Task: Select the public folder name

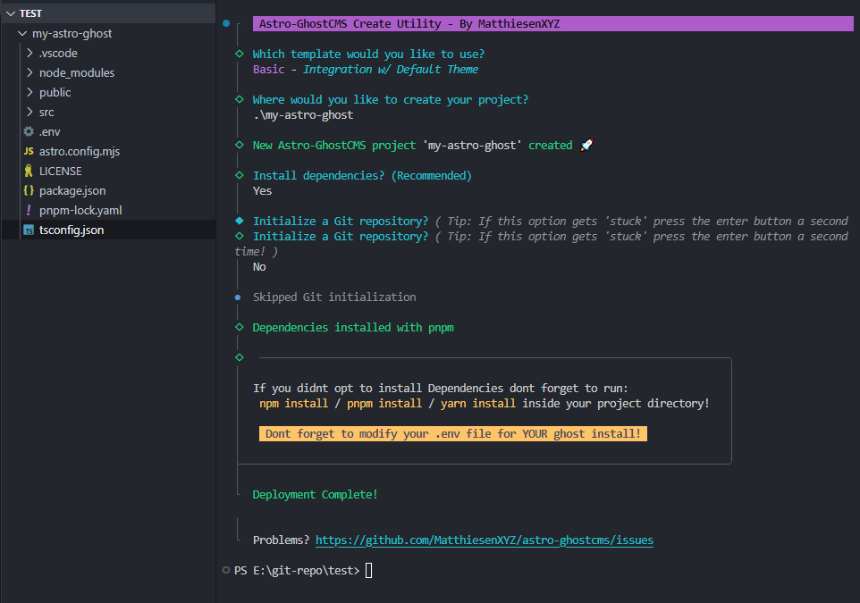Action: pyautogui.click(x=55, y=93)
